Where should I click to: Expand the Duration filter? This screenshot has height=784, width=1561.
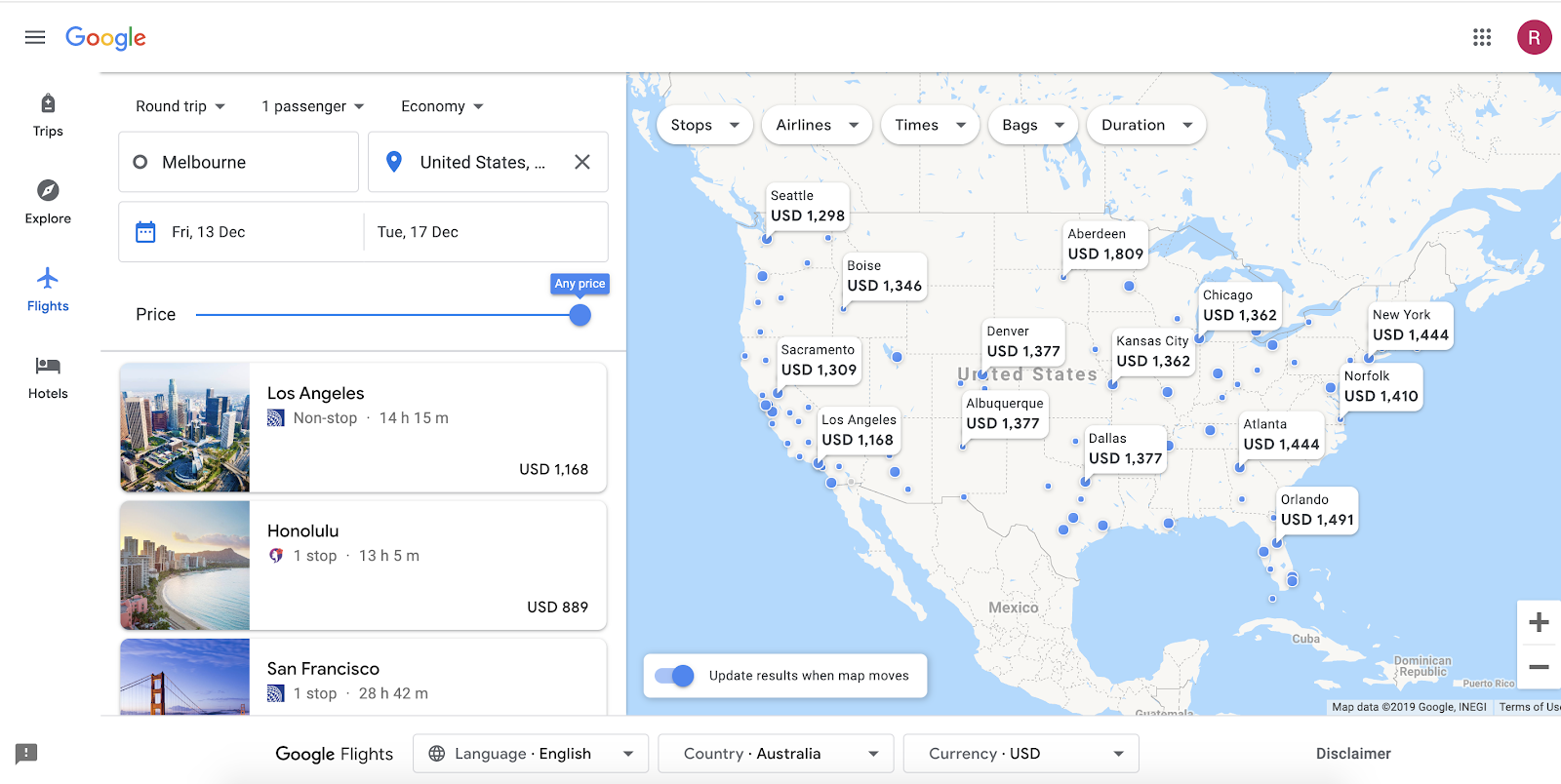point(1146,125)
